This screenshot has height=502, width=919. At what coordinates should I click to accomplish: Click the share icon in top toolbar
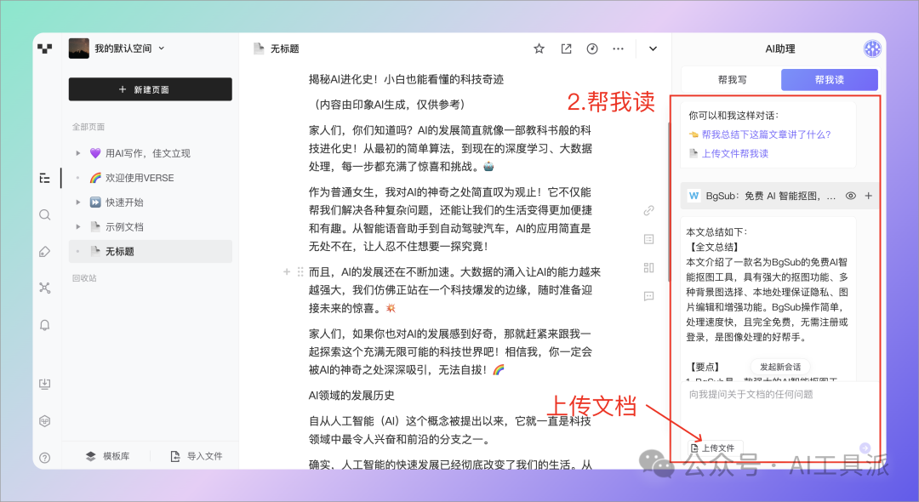coord(566,48)
